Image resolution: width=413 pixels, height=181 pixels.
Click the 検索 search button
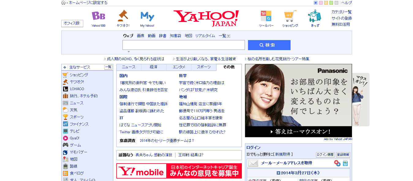[269, 45]
